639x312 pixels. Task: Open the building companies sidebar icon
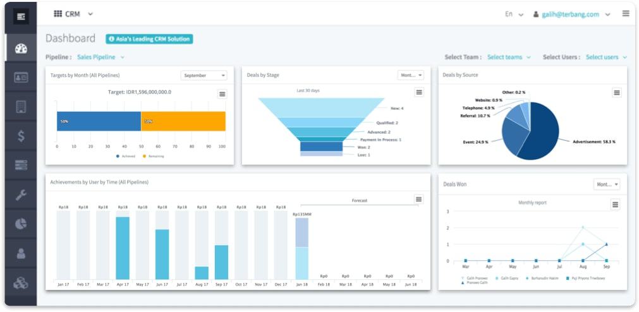21,107
